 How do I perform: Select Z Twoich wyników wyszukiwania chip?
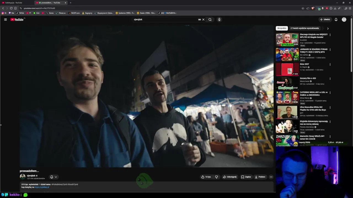(304, 28)
